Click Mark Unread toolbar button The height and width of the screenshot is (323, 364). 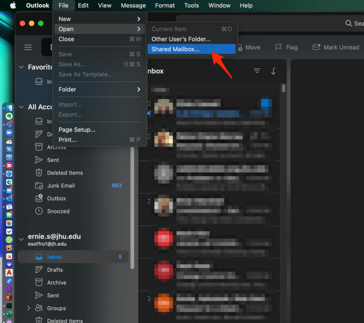point(336,47)
